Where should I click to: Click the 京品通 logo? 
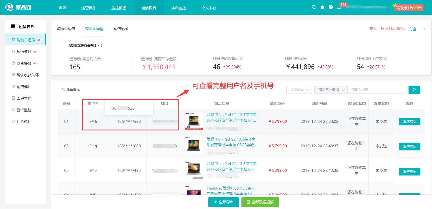pyautogui.click(x=19, y=7)
